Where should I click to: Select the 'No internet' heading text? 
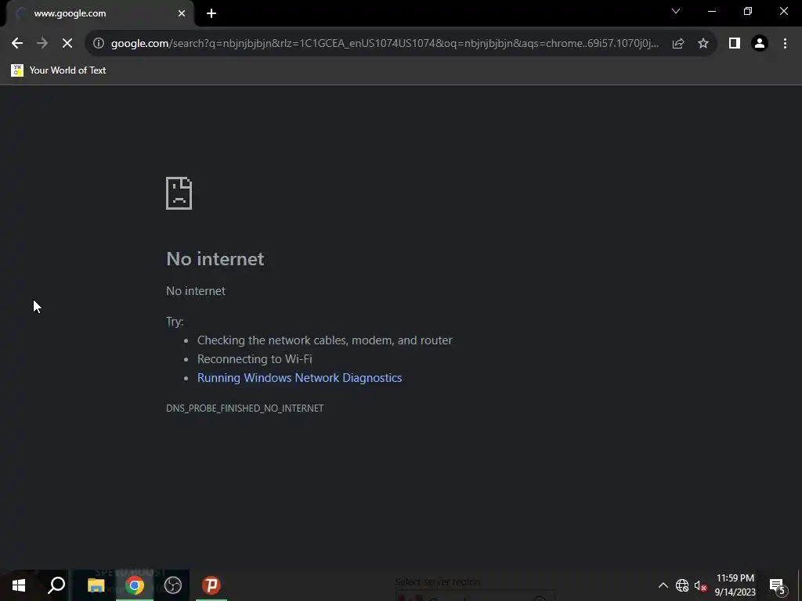click(x=215, y=258)
